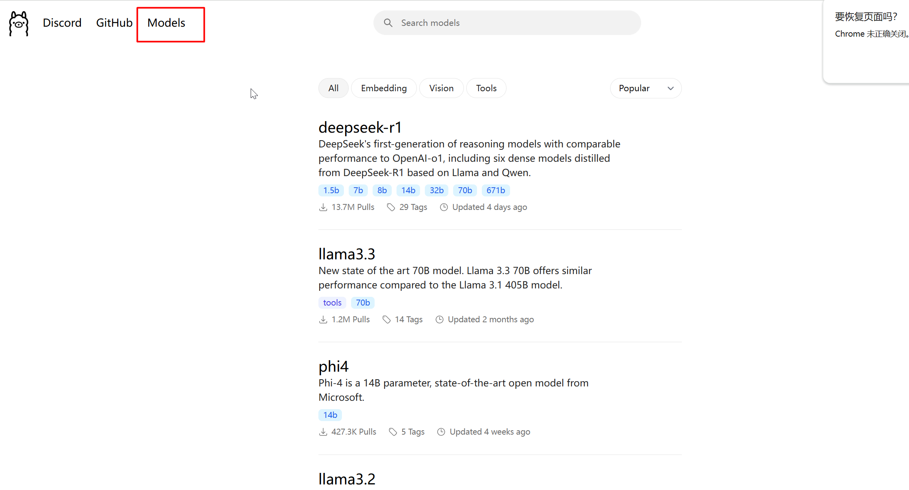Click deepseek-r1 tags icon
This screenshot has height=490, width=909.
click(391, 208)
